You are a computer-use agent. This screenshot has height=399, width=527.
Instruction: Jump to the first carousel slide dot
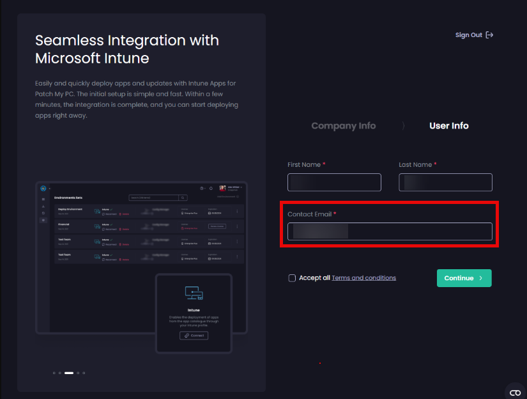click(x=54, y=372)
